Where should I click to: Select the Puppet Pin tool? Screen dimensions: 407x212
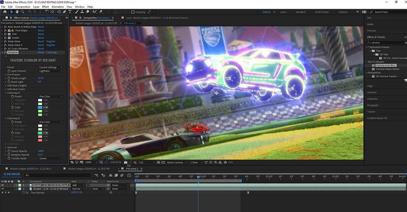[101, 12]
